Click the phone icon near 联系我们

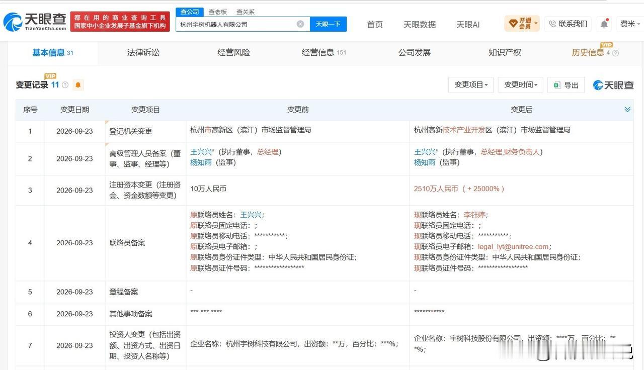tap(552, 24)
